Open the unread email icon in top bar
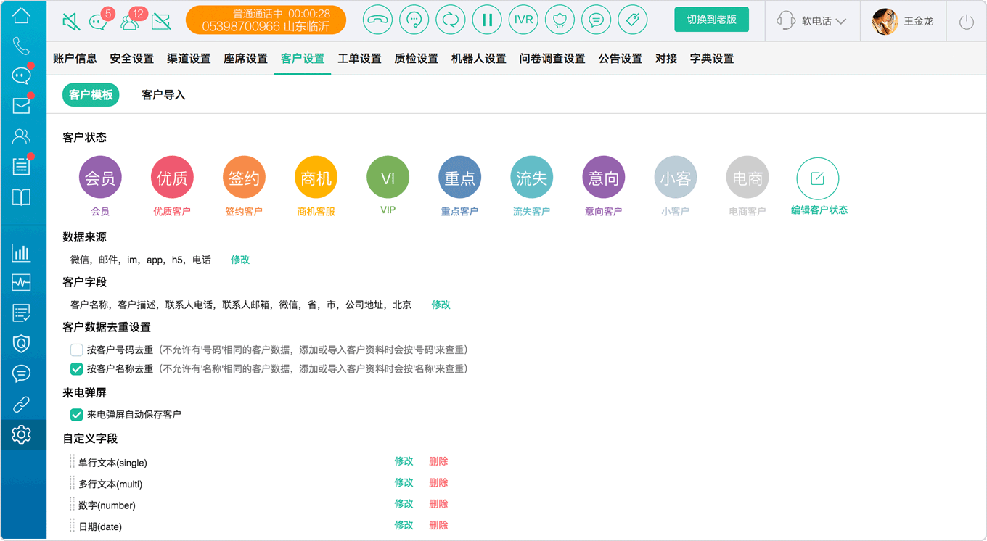The height and width of the screenshot is (541, 987). tap(161, 22)
